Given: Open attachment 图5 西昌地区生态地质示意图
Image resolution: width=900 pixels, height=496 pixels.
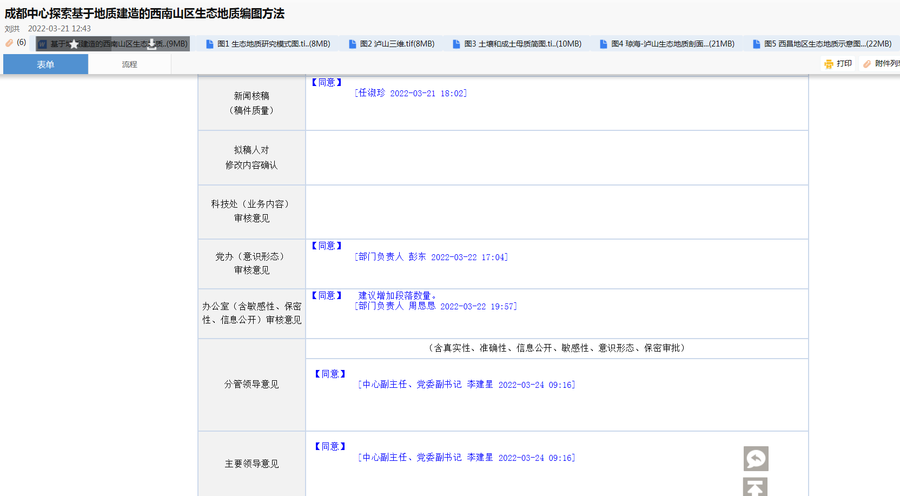Looking at the screenshot, I should point(827,44).
